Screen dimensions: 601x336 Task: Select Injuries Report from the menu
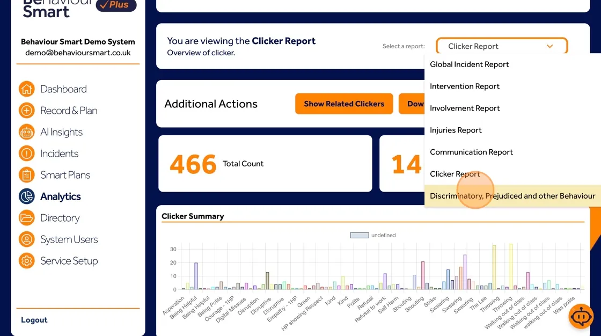tap(456, 130)
